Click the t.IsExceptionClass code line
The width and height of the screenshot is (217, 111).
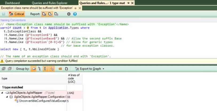coord(22,31)
